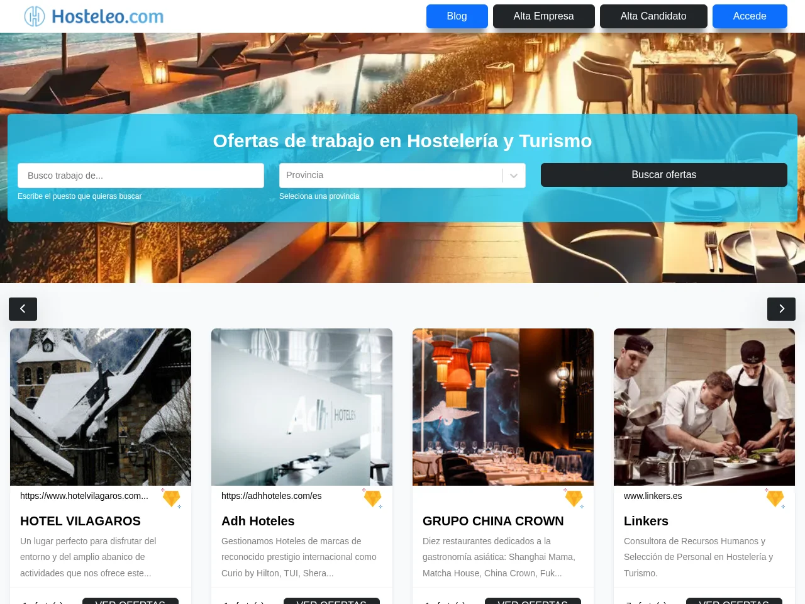The image size is (805, 604).
Task: Advance carousel with right arrow button
Action: point(781,309)
